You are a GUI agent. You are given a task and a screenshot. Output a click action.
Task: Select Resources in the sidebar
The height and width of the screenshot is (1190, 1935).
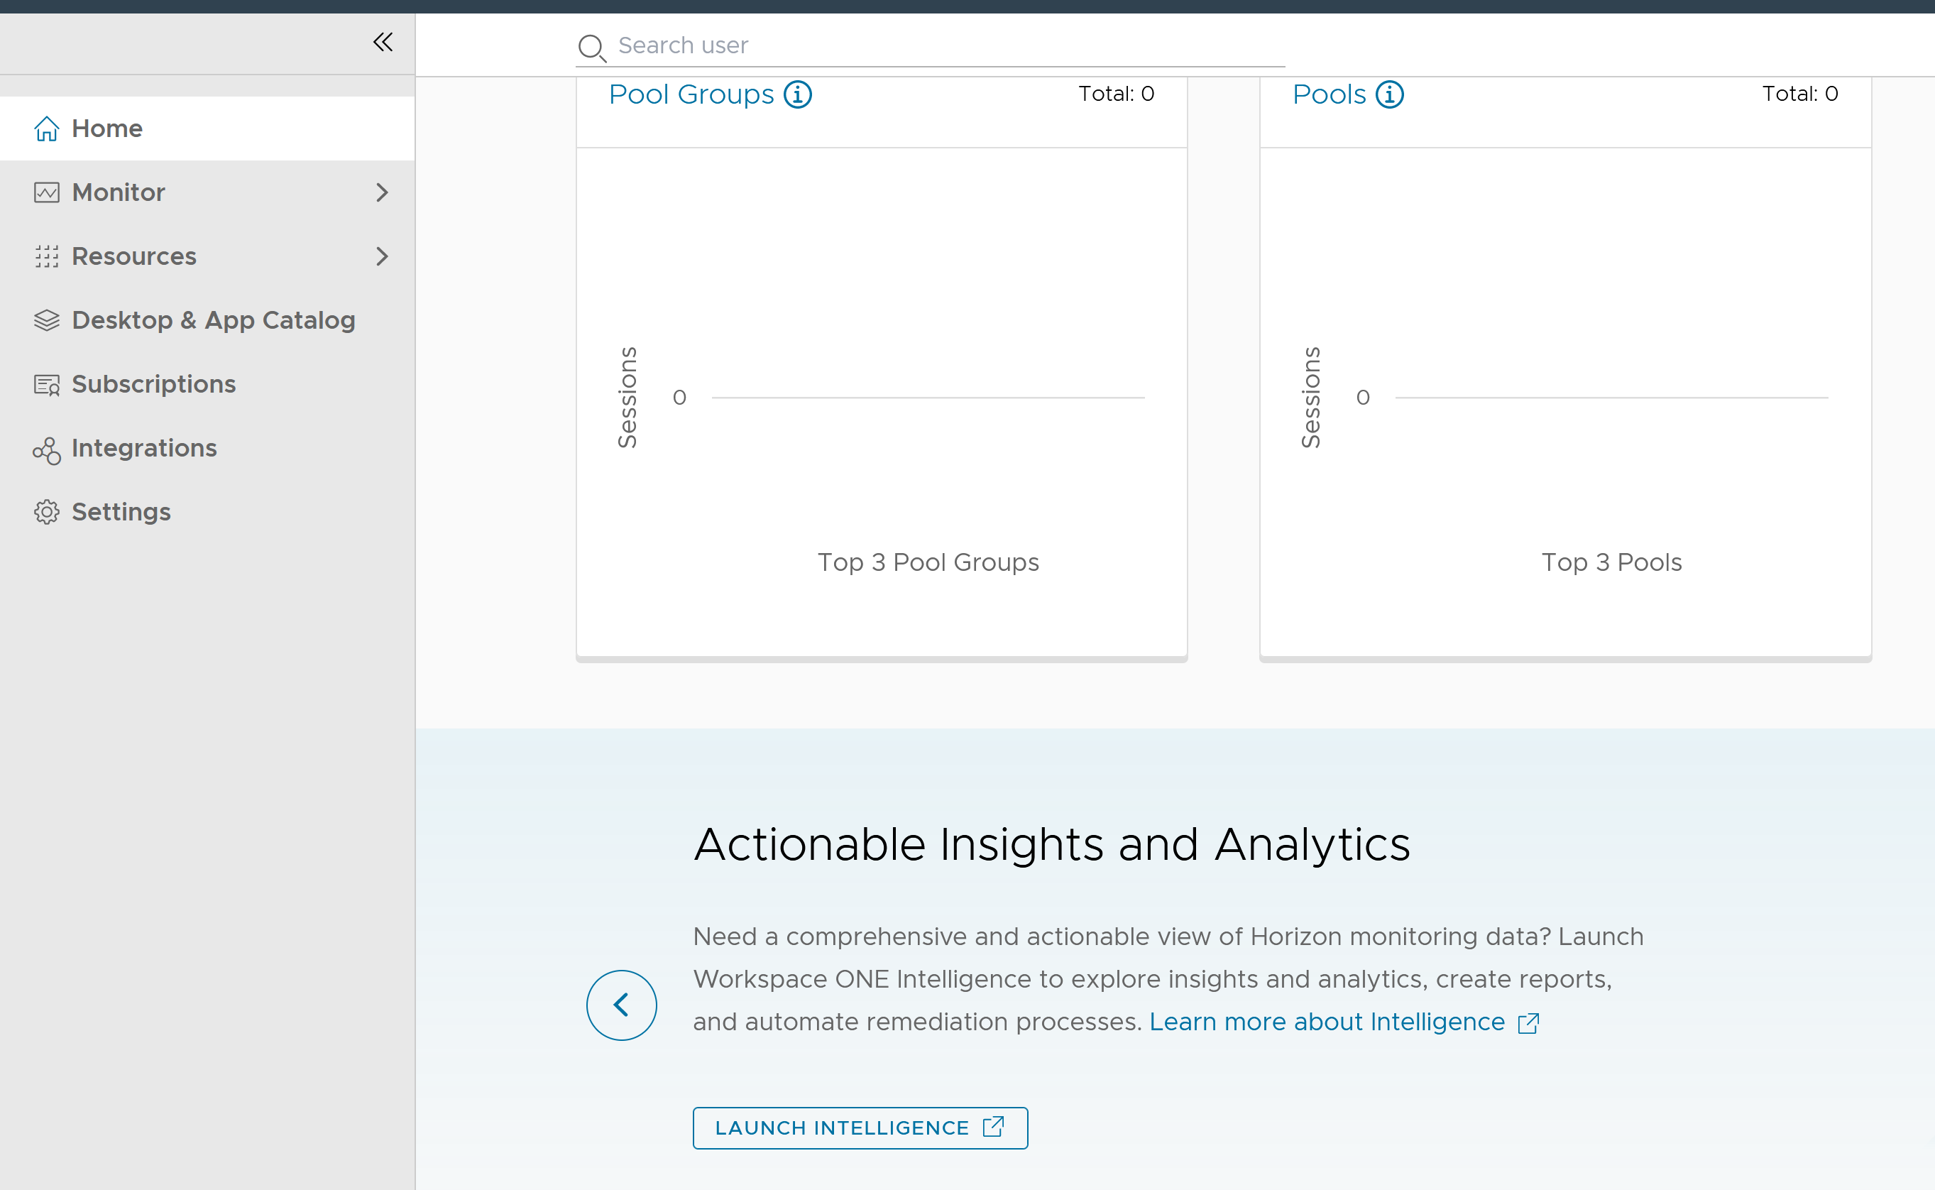pyautogui.click(x=208, y=256)
